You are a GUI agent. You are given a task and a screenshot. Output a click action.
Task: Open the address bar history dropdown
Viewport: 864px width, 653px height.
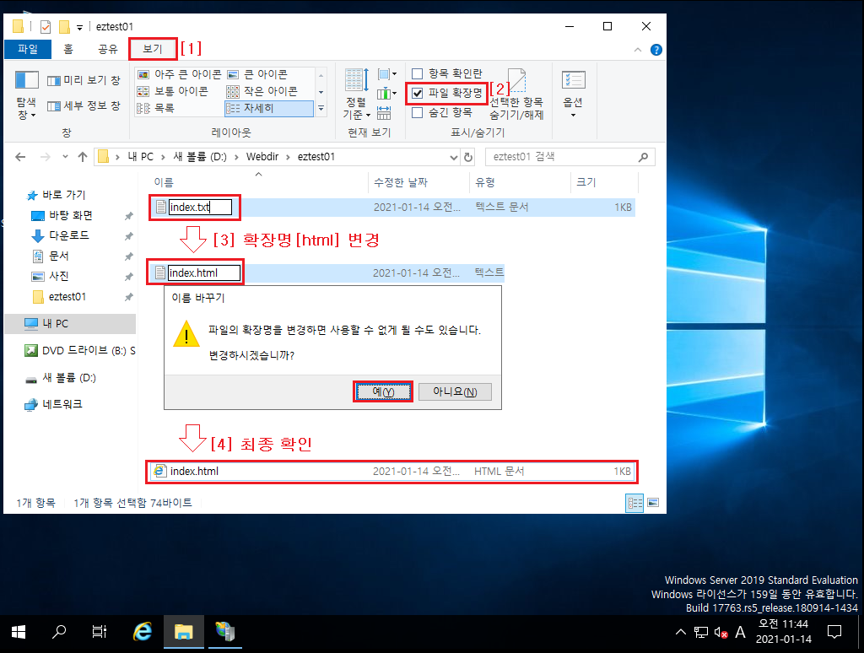[x=453, y=157]
